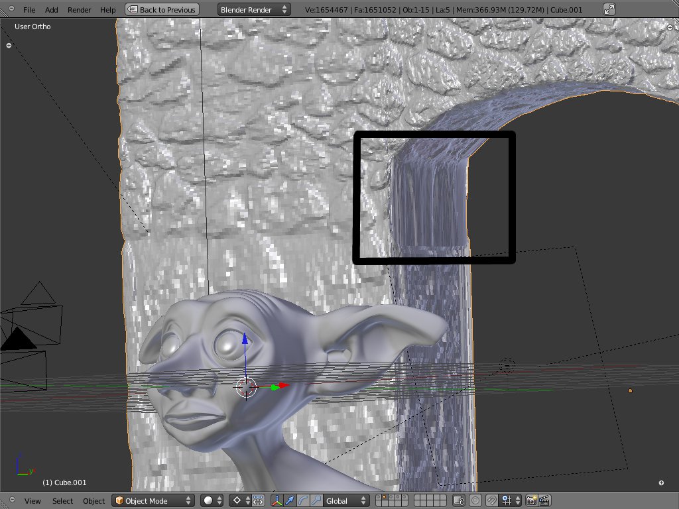679x509 pixels.
Task: Click the '(1) Cube.001' object label
Action: pos(64,482)
